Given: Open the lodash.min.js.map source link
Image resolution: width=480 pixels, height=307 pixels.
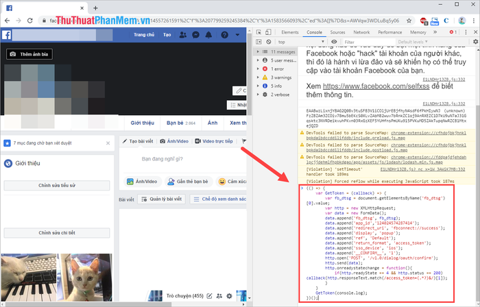Looking at the screenshot, I should tap(386, 160).
